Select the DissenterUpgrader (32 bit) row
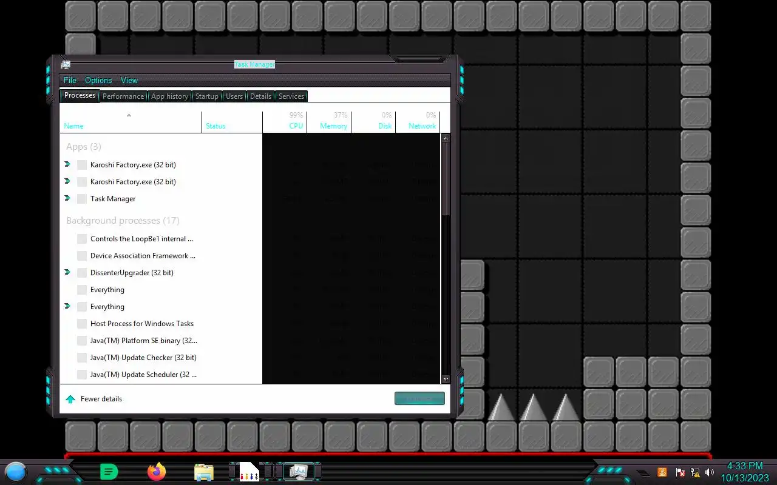 coord(250,273)
